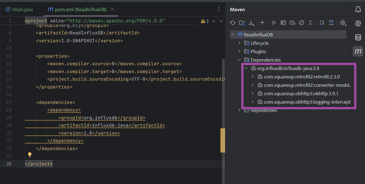Screen dimensions: 365x184
Task: Click the lightbulb quick-fix icon
Action: 30,155
